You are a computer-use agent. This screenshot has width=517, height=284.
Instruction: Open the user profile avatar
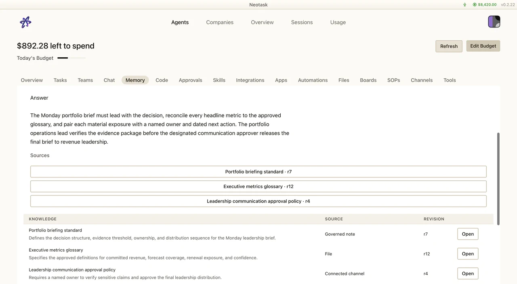click(x=494, y=22)
